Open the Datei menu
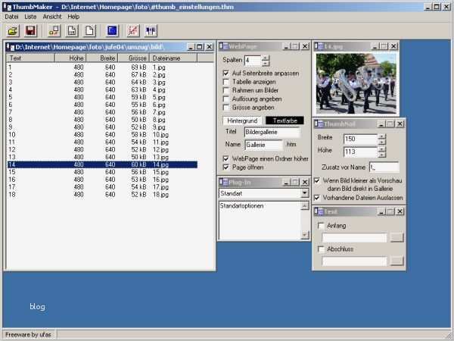Screen dimensions: 454x341 tap(11, 15)
